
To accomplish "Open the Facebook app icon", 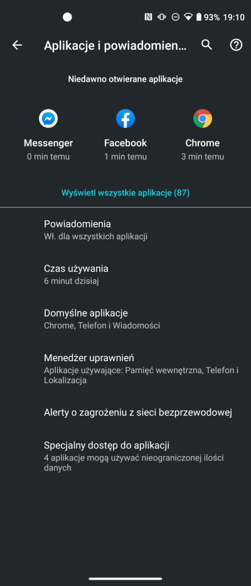I will [125, 119].
